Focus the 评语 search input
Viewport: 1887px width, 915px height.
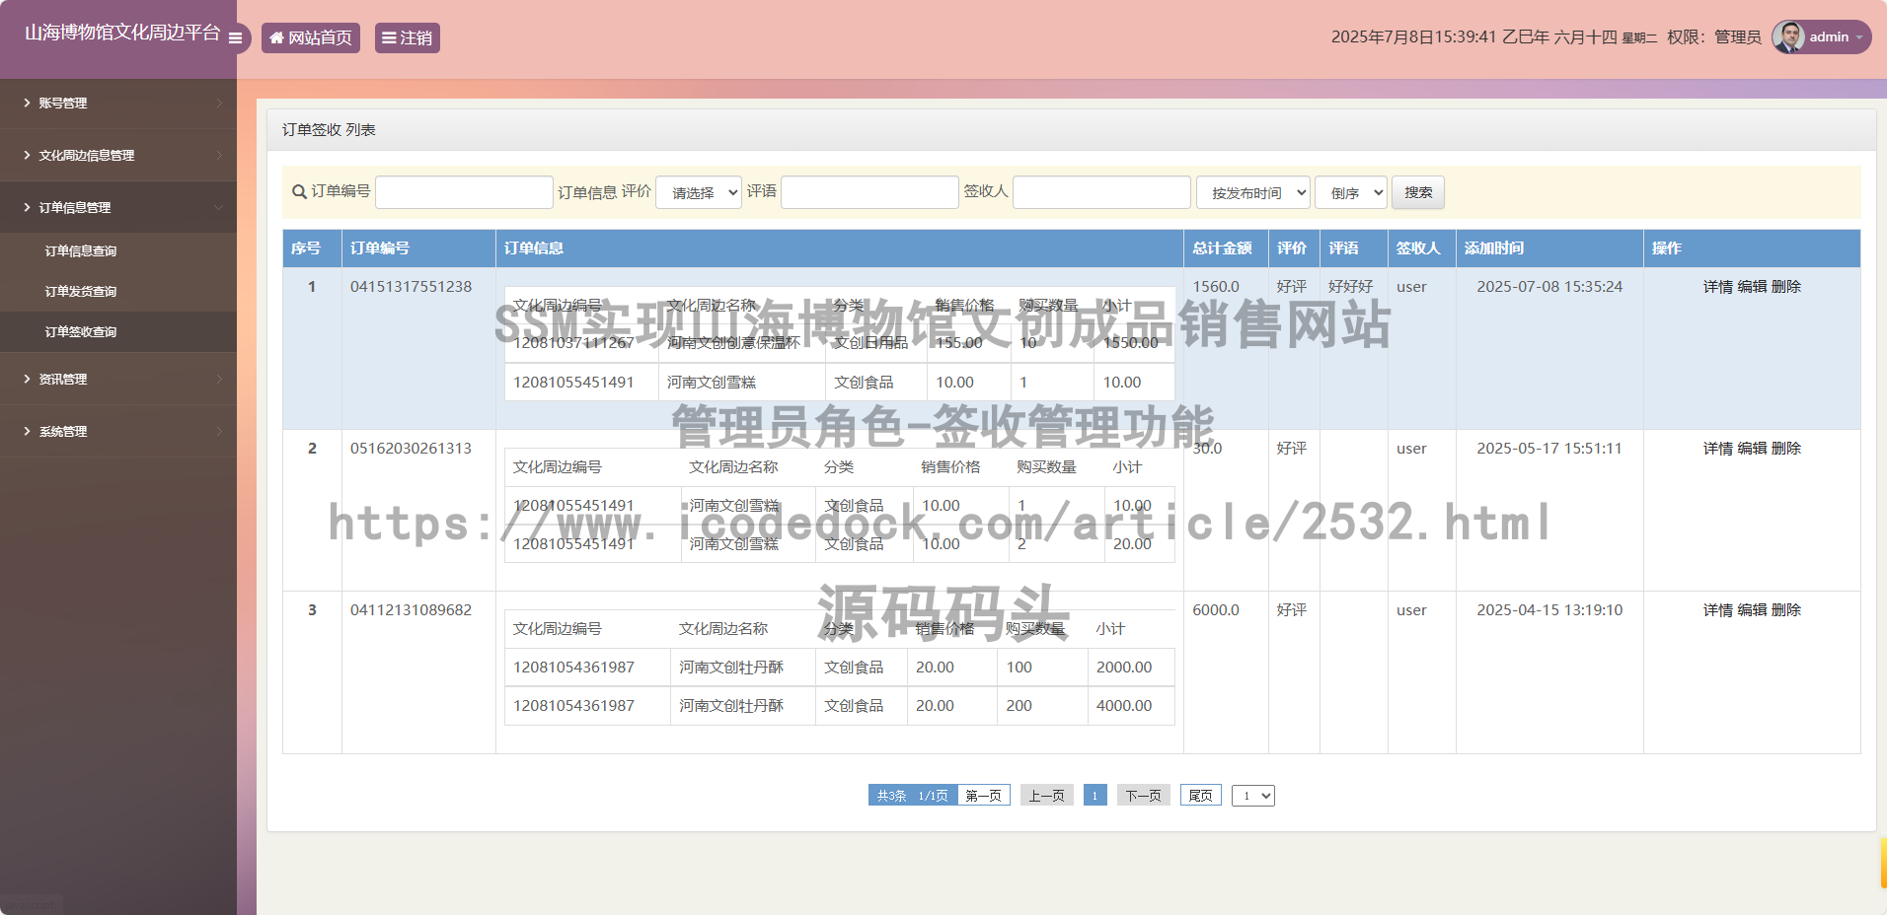[x=869, y=192]
